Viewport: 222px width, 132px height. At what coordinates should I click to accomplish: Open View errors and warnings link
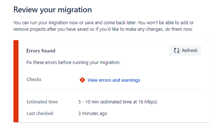point(114,80)
